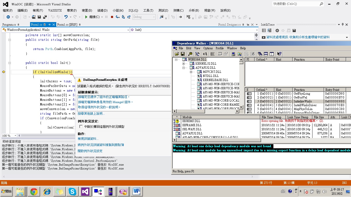Click the Open File icon in Visual Studio toolbar

click(34, 17)
